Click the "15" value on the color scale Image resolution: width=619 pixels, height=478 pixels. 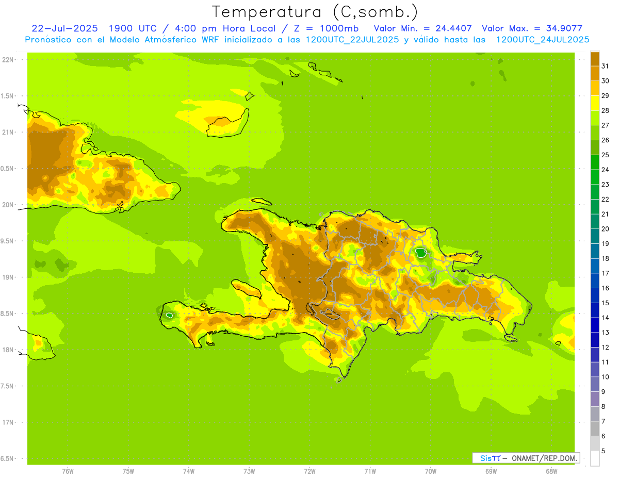coord(606,303)
